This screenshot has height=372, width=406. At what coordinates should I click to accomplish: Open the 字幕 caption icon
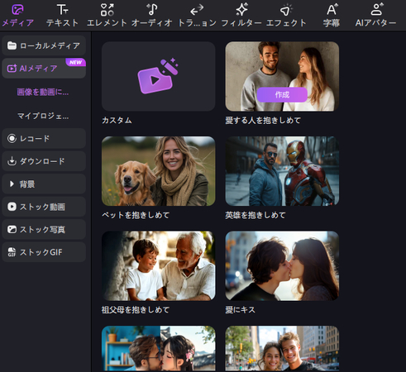pos(332,9)
